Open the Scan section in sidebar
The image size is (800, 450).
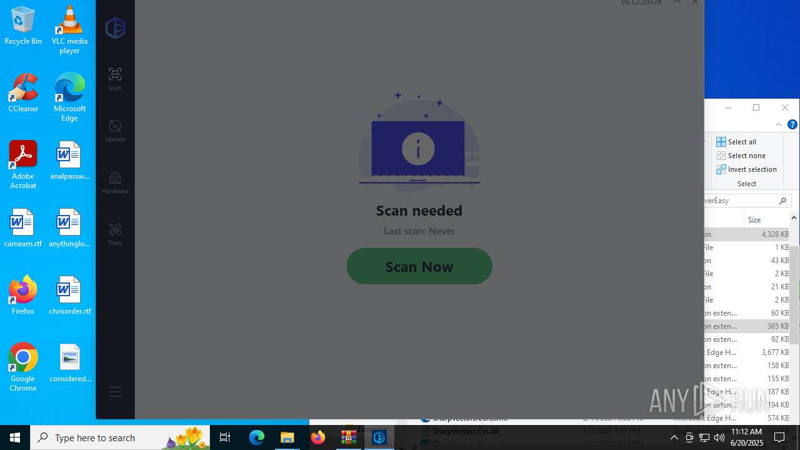[x=115, y=79]
